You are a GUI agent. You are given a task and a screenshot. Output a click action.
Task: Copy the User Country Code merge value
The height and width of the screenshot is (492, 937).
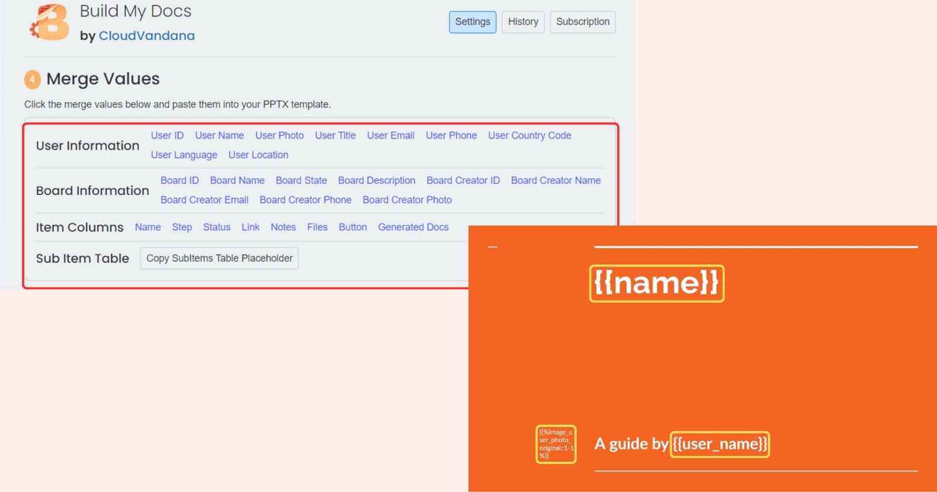tap(529, 135)
